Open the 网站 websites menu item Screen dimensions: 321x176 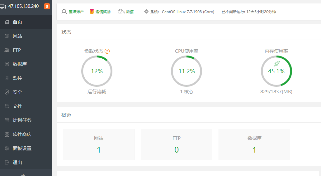[26, 36]
